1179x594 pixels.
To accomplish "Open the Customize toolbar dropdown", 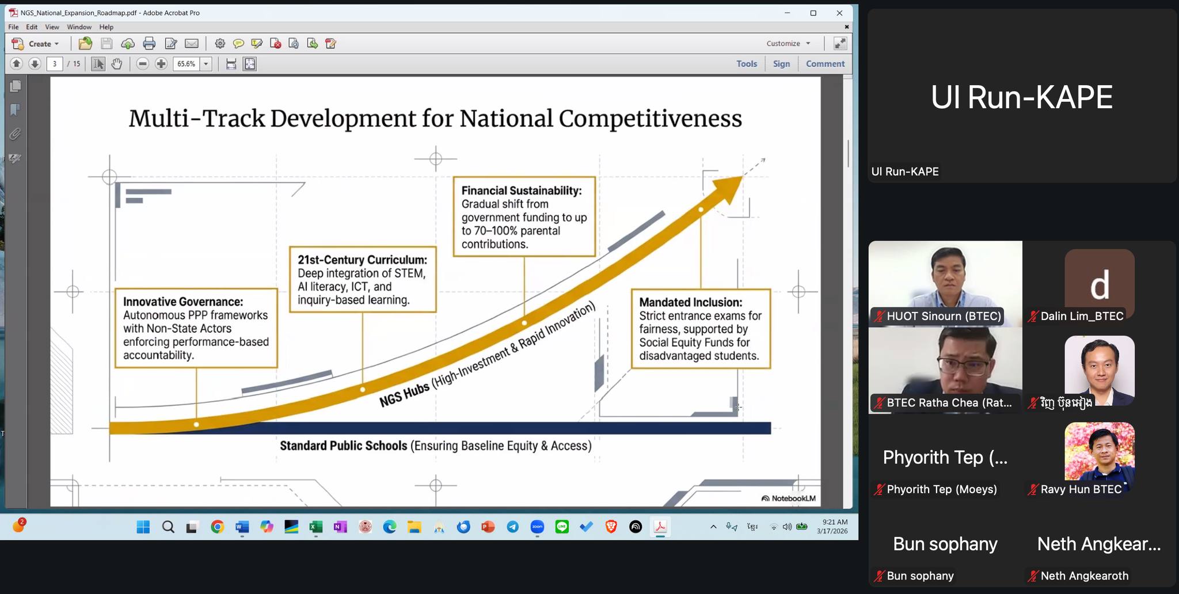I will tap(788, 44).
